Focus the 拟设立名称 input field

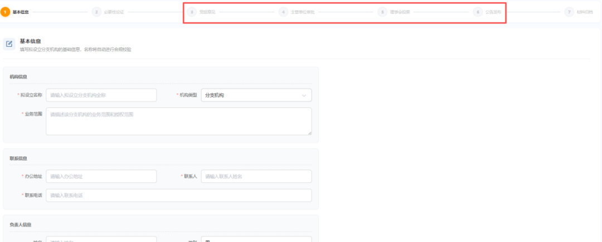pyautogui.click(x=101, y=95)
